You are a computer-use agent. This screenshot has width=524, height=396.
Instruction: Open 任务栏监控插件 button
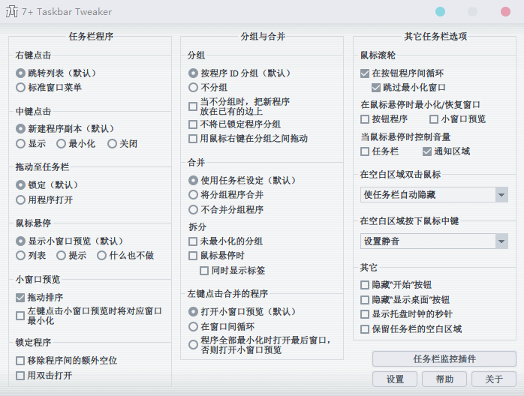pyautogui.click(x=444, y=359)
